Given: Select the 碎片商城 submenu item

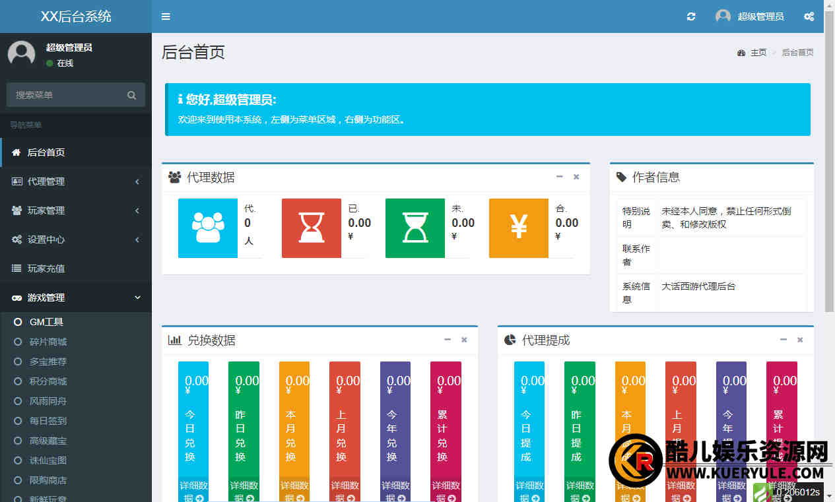Looking at the screenshot, I should point(48,342).
